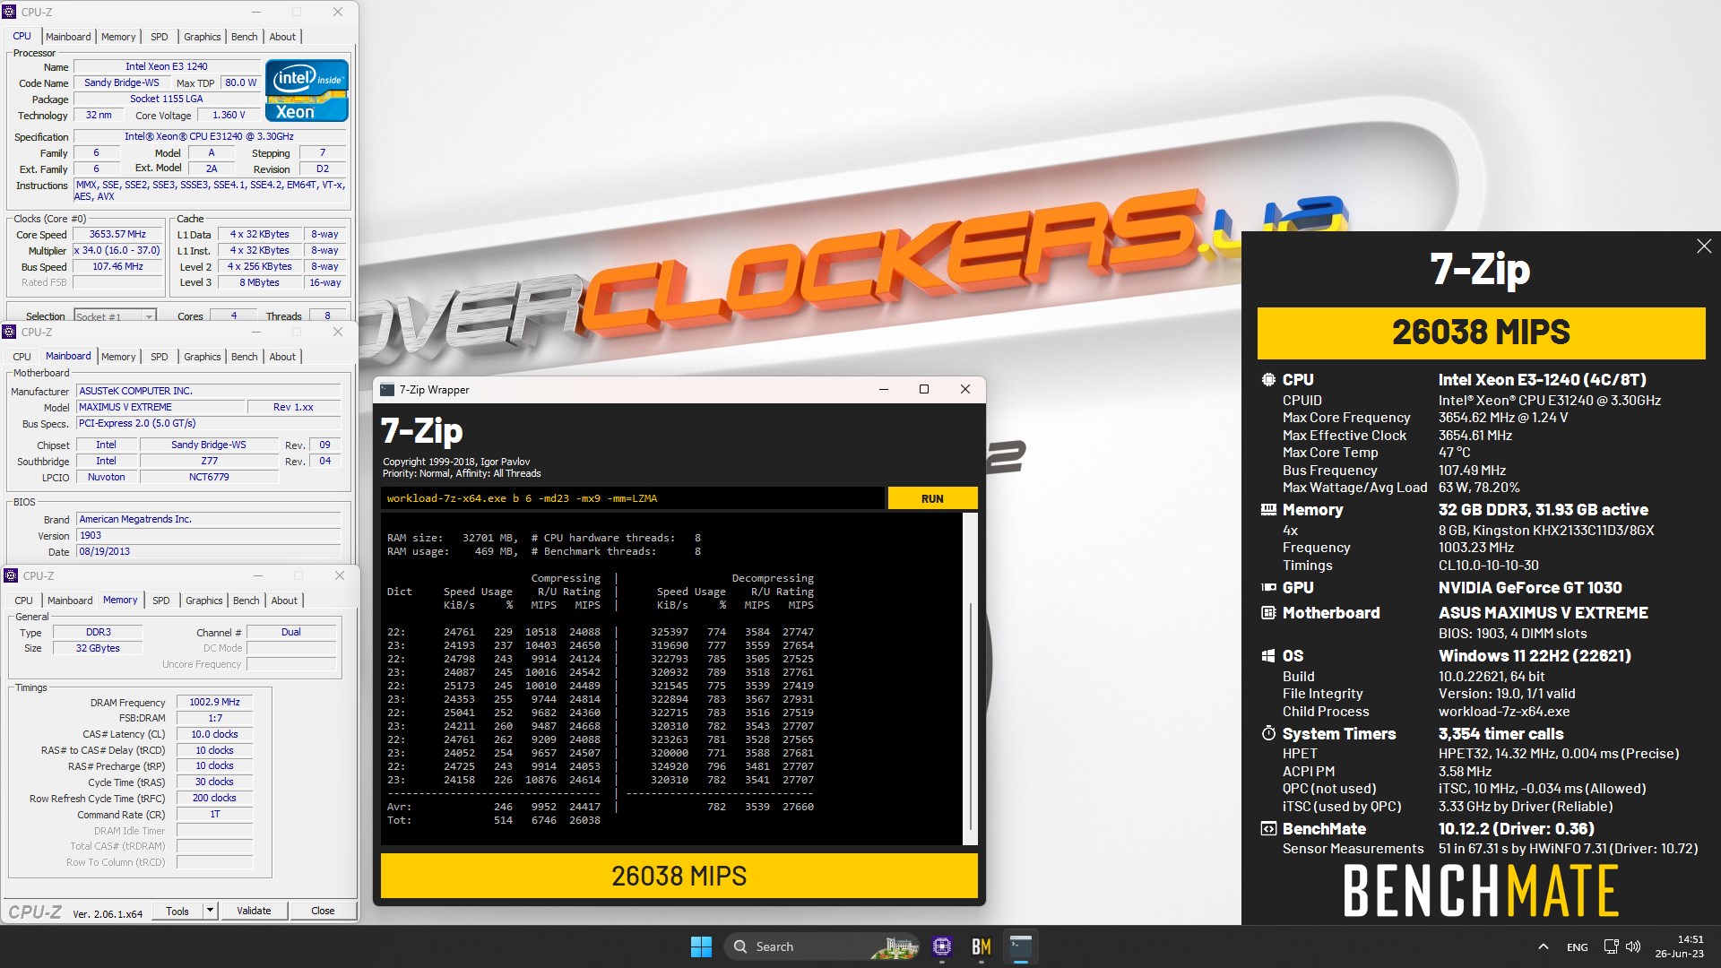Select SPD tab in Mainboard CPU-Z window
The width and height of the screenshot is (1721, 968).
click(x=160, y=357)
